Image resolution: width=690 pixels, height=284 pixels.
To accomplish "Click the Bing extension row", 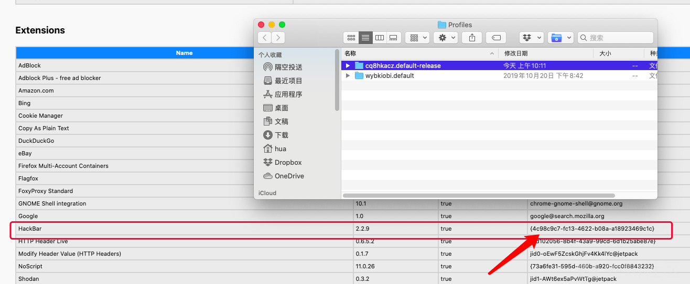I will click(134, 103).
